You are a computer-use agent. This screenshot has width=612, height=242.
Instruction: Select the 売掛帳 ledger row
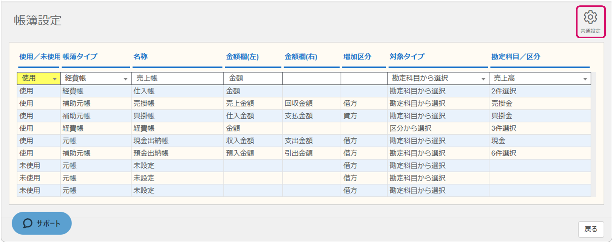pos(144,103)
